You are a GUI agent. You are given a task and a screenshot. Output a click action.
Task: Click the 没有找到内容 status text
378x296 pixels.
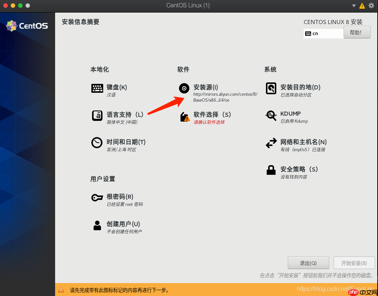[294, 177]
